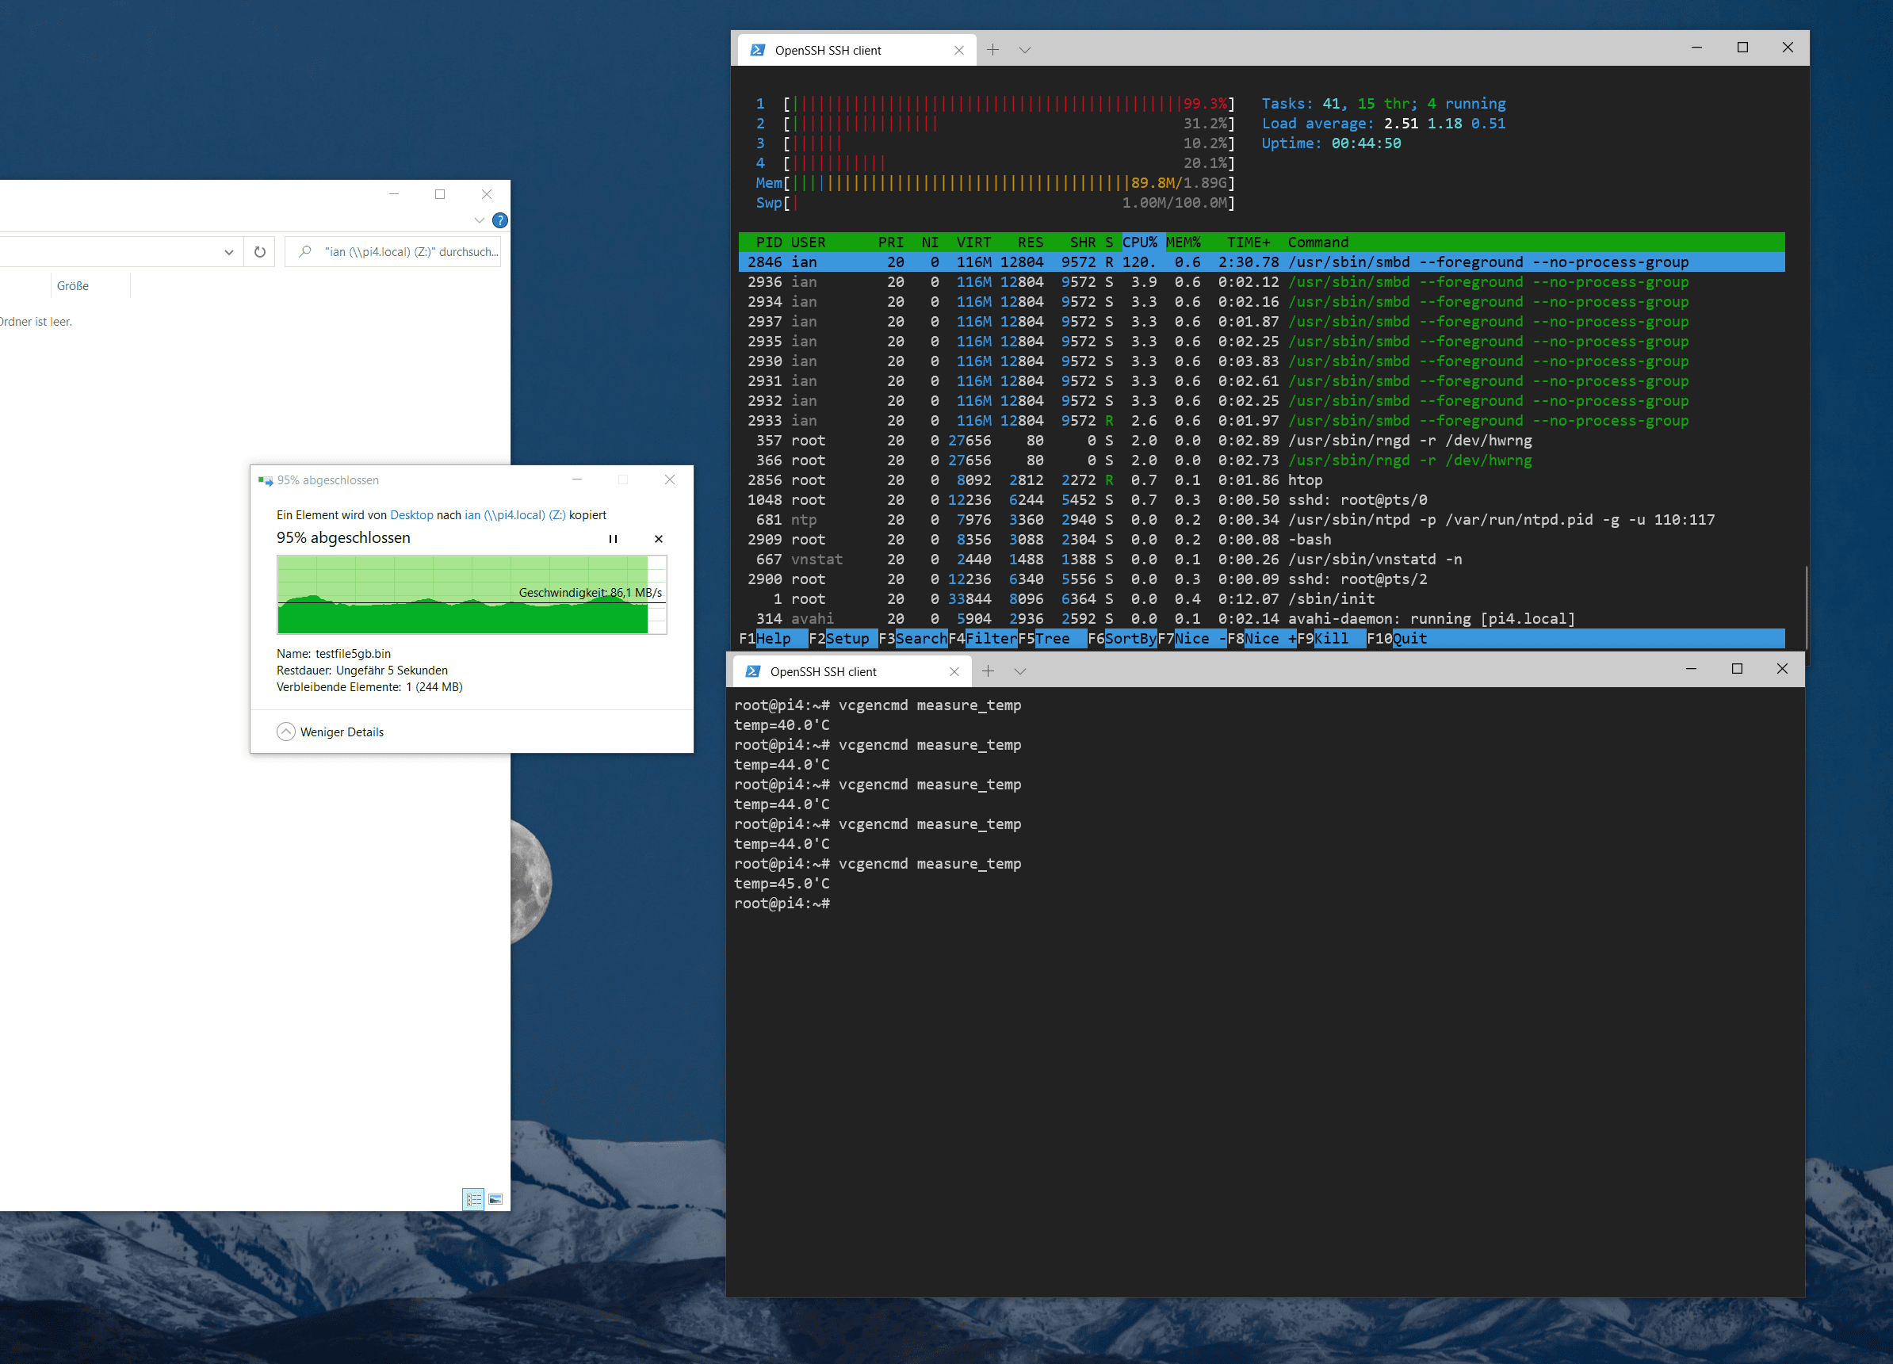Activate F4 Filter in htop
This screenshot has height=1364, width=1893.
983,639
